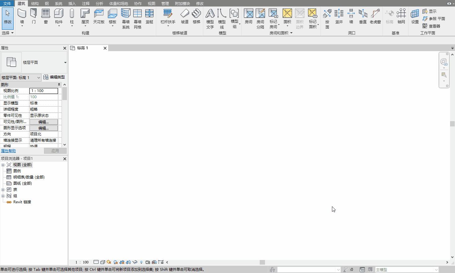Pick the 按面 opening-by-face tool
This screenshot has height=273, width=455.
tap(327, 19)
